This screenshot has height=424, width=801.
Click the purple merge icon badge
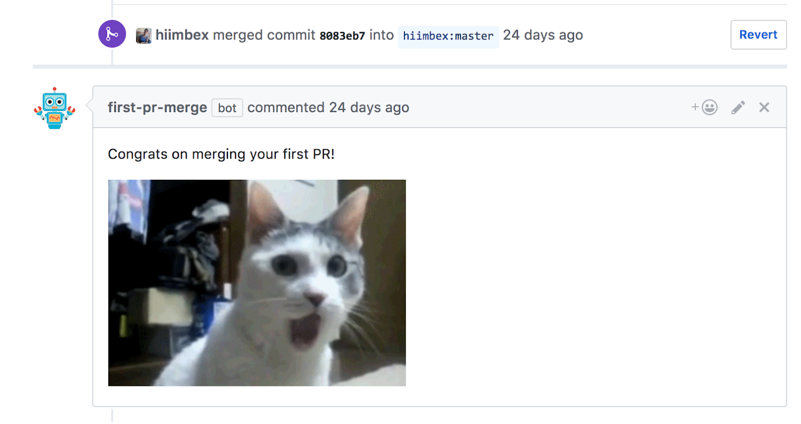pyautogui.click(x=112, y=34)
